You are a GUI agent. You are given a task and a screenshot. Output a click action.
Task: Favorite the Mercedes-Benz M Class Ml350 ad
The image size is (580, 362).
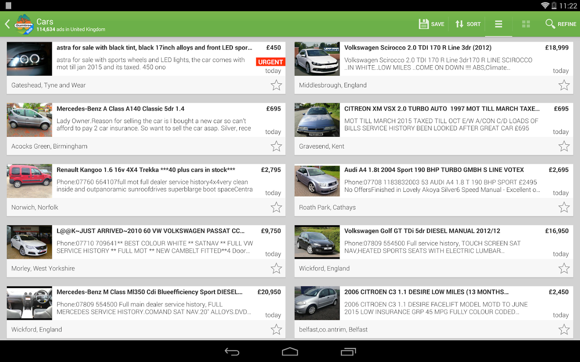[276, 330]
